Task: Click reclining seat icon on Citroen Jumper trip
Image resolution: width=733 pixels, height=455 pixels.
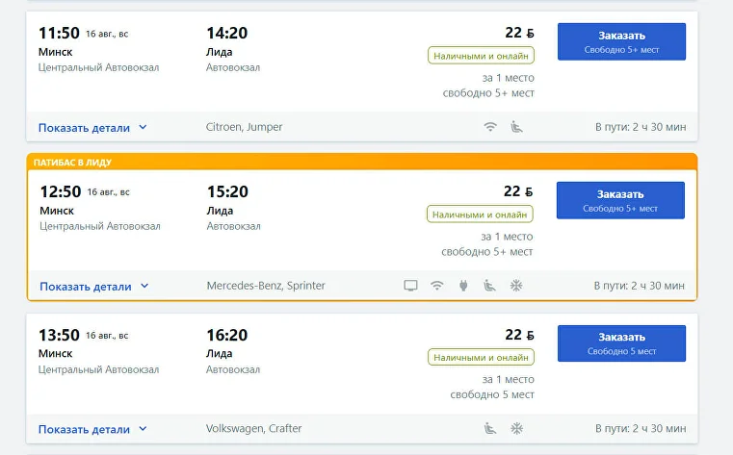Action: [x=516, y=127]
